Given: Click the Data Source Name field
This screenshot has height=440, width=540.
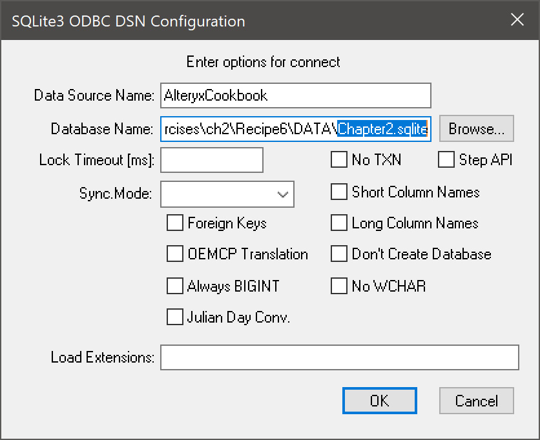Looking at the screenshot, I should pyautogui.click(x=295, y=95).
